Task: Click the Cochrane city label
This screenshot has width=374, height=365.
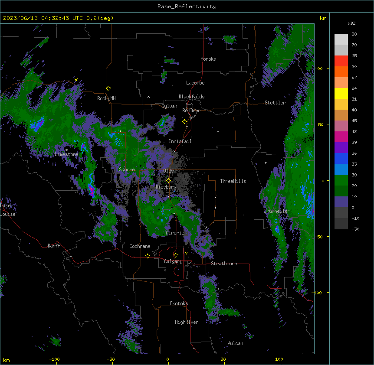Action: pyautogui.click(x=140, y=246)
